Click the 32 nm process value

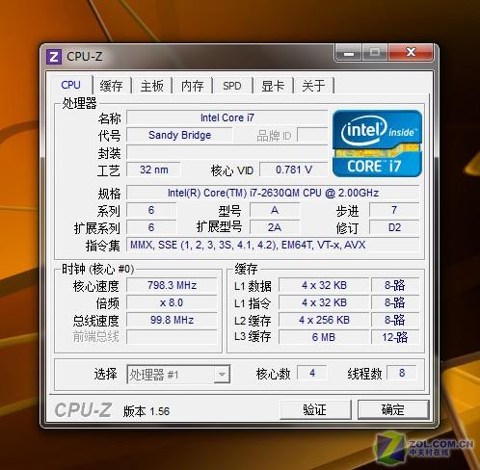[x=153, y=170]
